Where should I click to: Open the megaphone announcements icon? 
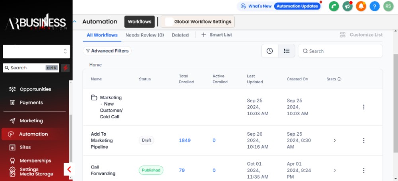[347, 6]
